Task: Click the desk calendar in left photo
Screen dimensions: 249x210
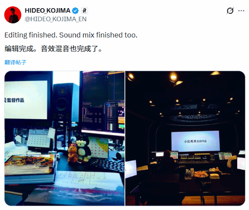Action: point(39,138)
